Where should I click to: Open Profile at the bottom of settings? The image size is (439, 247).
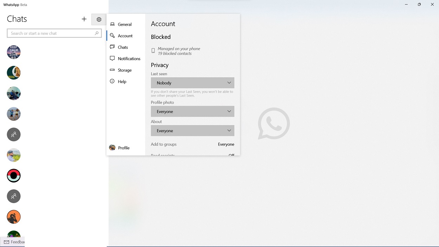[x=126, y=148]
